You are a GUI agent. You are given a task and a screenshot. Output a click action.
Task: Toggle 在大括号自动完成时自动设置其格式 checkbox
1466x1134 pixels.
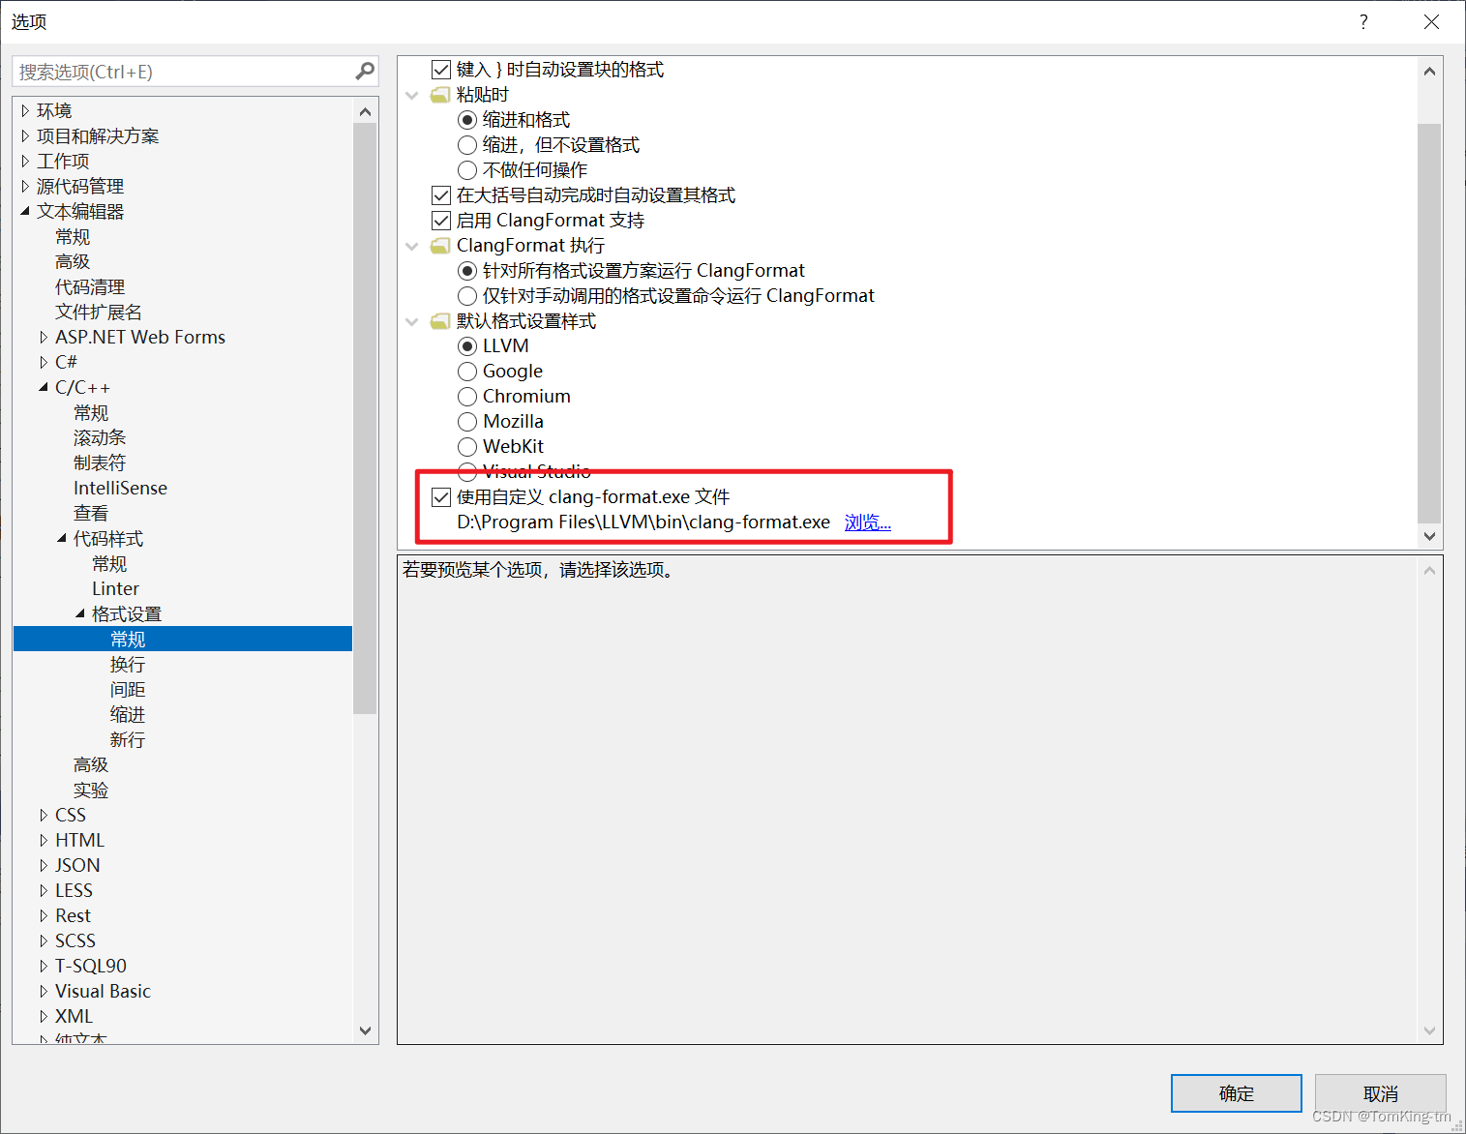click(441, 194)
